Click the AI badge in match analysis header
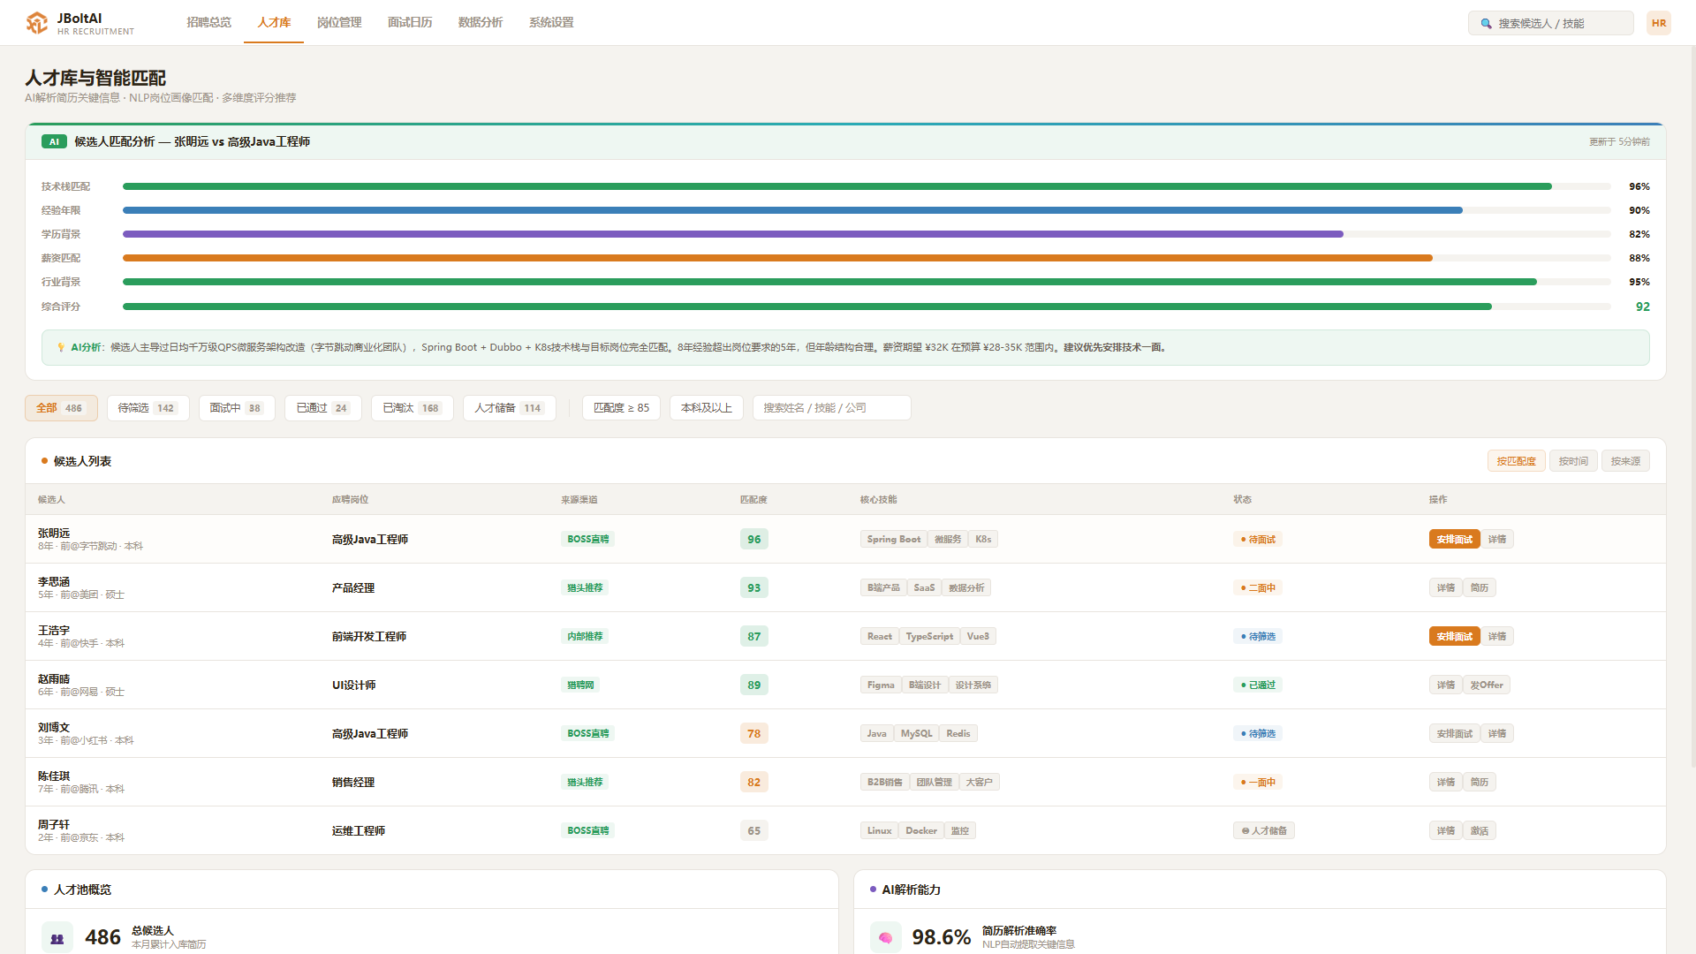Viewport: 1696px width, 954px height. coord(54,141)
